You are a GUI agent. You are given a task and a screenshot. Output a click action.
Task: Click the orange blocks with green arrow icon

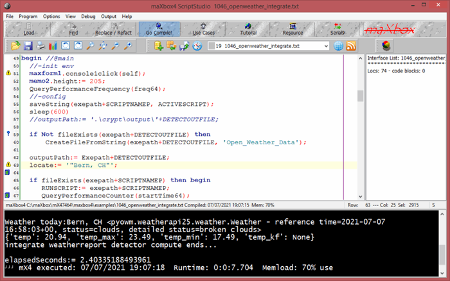pyautogui.click(x=172, y=46)
